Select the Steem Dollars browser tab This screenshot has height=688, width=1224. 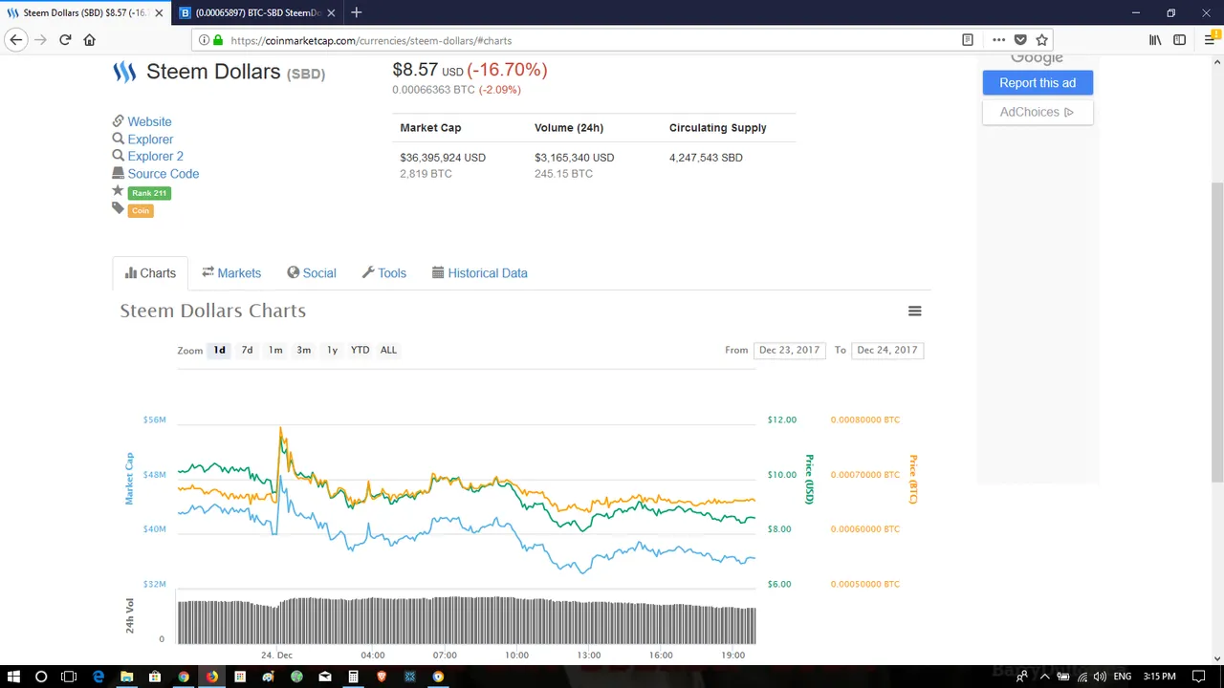[86, 12]
